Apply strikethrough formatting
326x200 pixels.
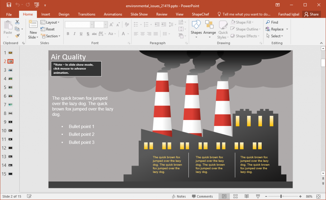(x=94, y=33)
